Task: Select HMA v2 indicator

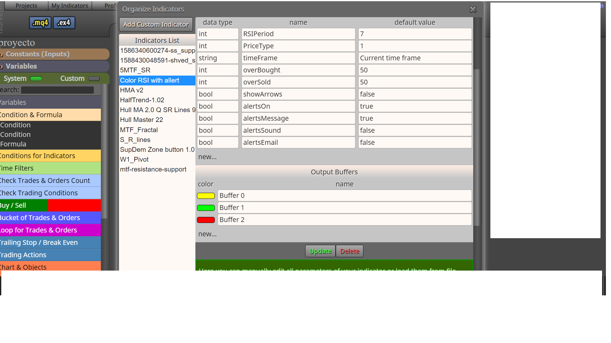Action: [x=157, y=90]
